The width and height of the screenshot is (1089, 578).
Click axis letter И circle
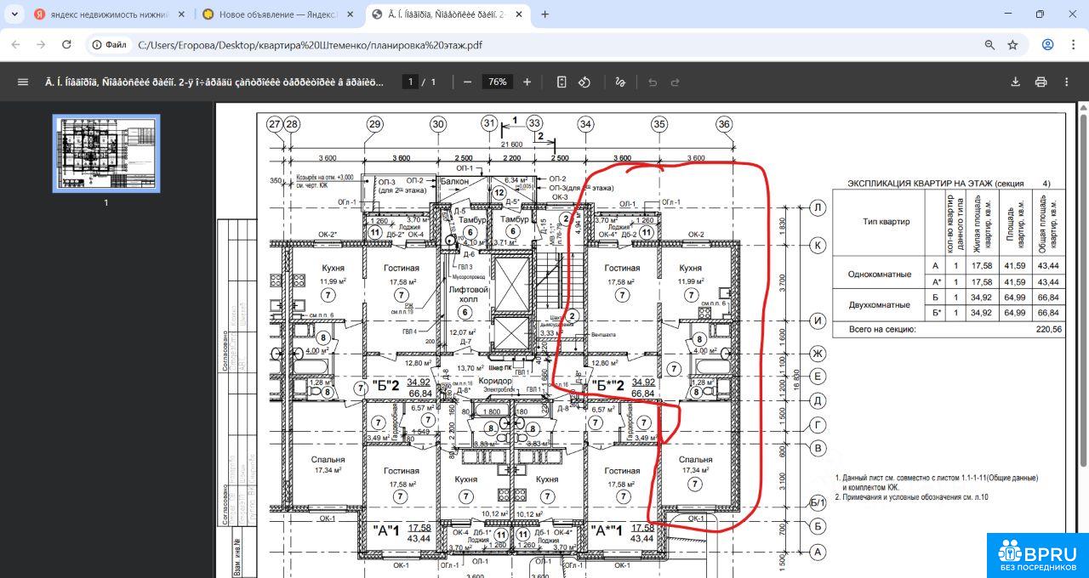(x=818, y=320)
